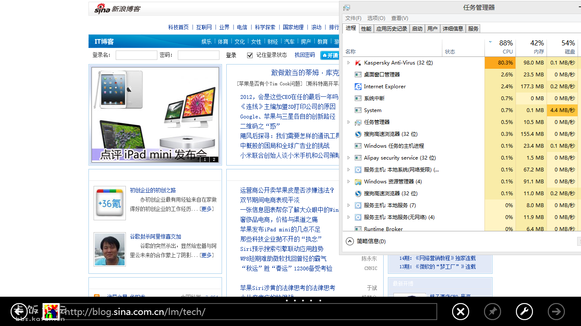
Task: Open the CPU column sort arrow
Action: point(490,42)
